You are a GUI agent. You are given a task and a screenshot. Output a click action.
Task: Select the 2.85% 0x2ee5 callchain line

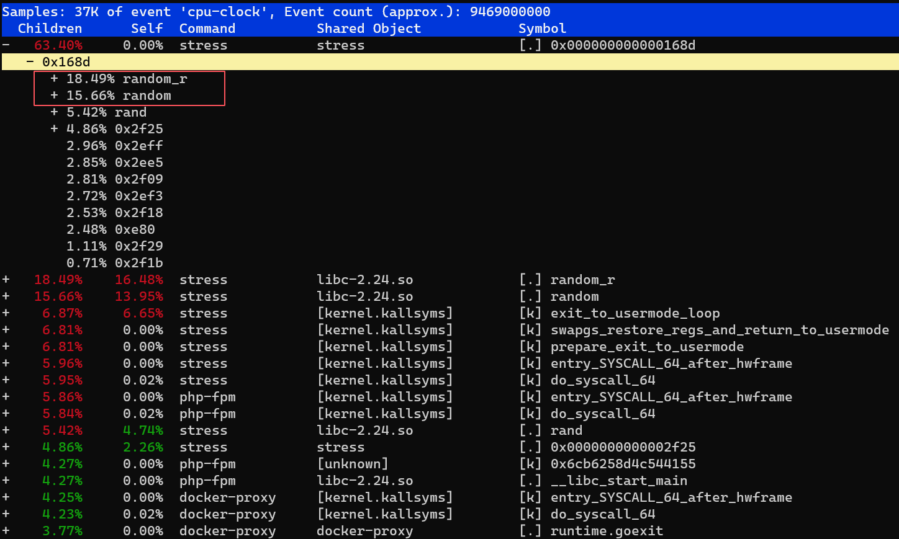pos(115,163)
